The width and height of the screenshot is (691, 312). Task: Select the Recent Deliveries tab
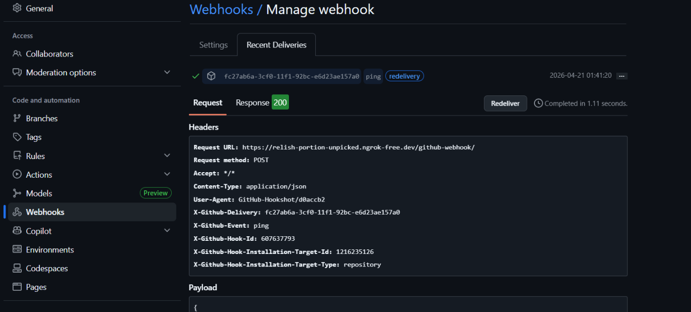tap(276, 45)
